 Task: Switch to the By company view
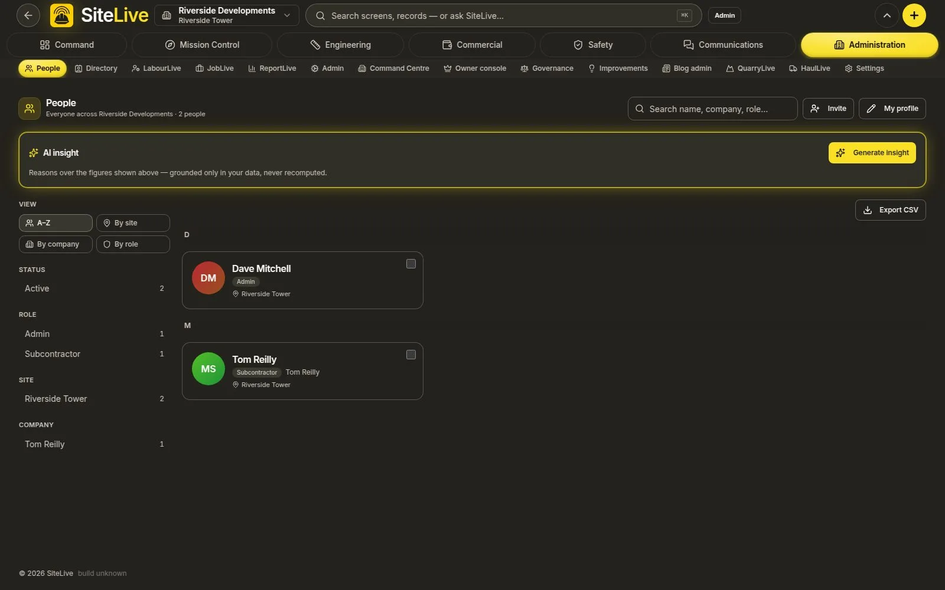[56, 244]
